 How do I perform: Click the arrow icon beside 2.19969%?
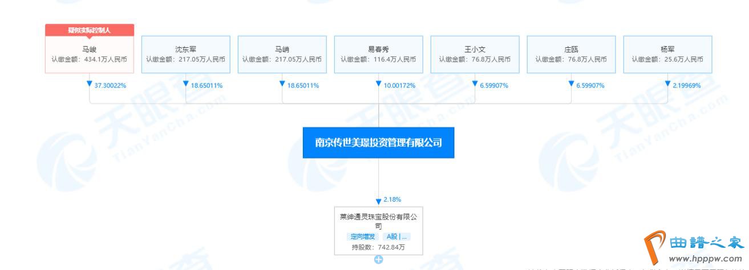tap(667, 84)
